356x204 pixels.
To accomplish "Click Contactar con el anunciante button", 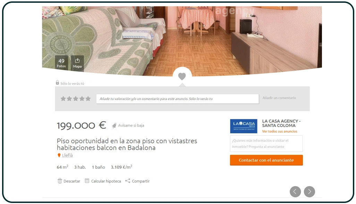I will [266, 160].
